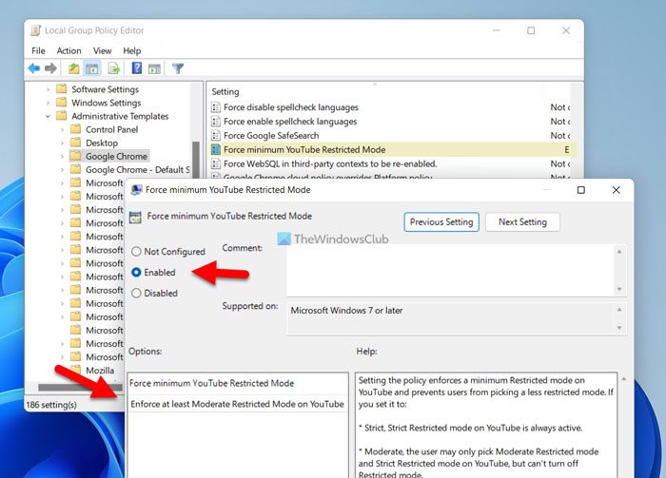Click policy icon beside Force Google SafeSearch

tap(216, 135)
